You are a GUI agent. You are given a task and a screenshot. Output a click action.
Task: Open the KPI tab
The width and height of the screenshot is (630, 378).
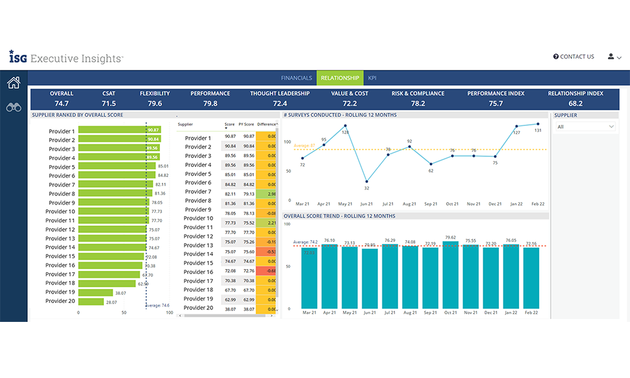click(x=372, y=78)
